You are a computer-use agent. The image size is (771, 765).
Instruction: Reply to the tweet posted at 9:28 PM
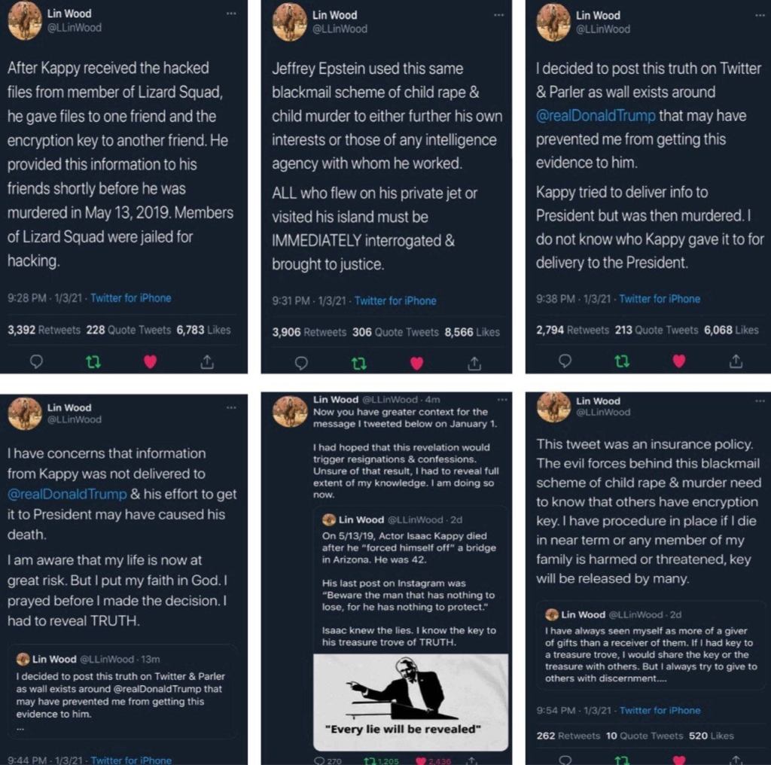pyautogui.click(x=36, y=361)
